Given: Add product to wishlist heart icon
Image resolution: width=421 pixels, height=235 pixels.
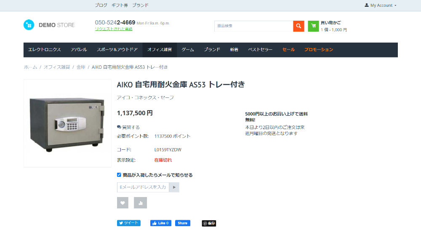Looking at the screenshot, I should 123,203.
